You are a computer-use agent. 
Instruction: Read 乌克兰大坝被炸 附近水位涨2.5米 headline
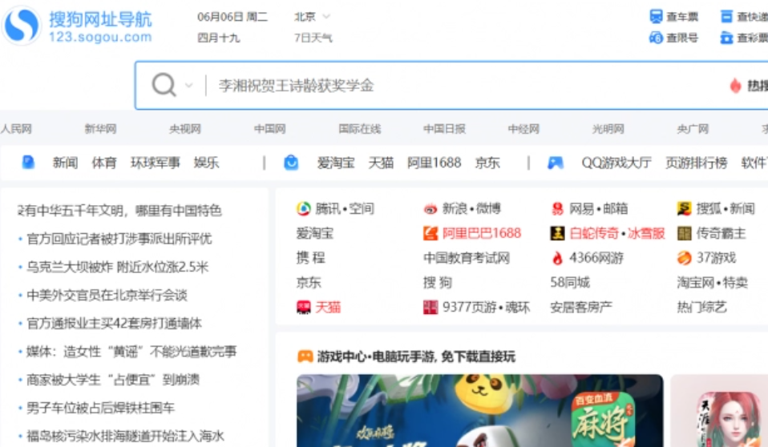click(x=117, y=268)
